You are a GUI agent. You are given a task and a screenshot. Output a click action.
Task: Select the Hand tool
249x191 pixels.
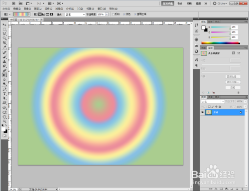[x=4, y=117]
